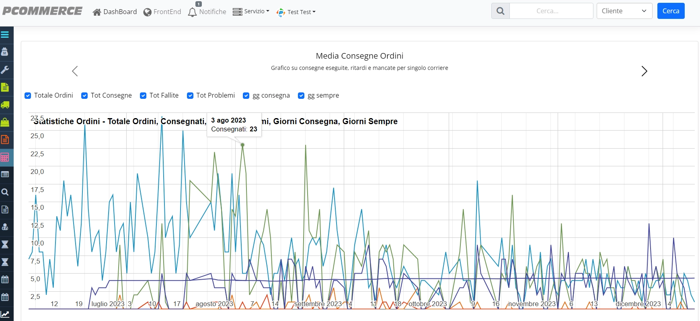Go to DashBoard in navbar
The height and width of the screenshot is (321, 700).
(115, 12)
